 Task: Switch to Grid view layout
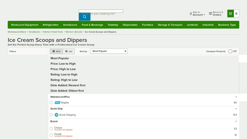[56, 51]
